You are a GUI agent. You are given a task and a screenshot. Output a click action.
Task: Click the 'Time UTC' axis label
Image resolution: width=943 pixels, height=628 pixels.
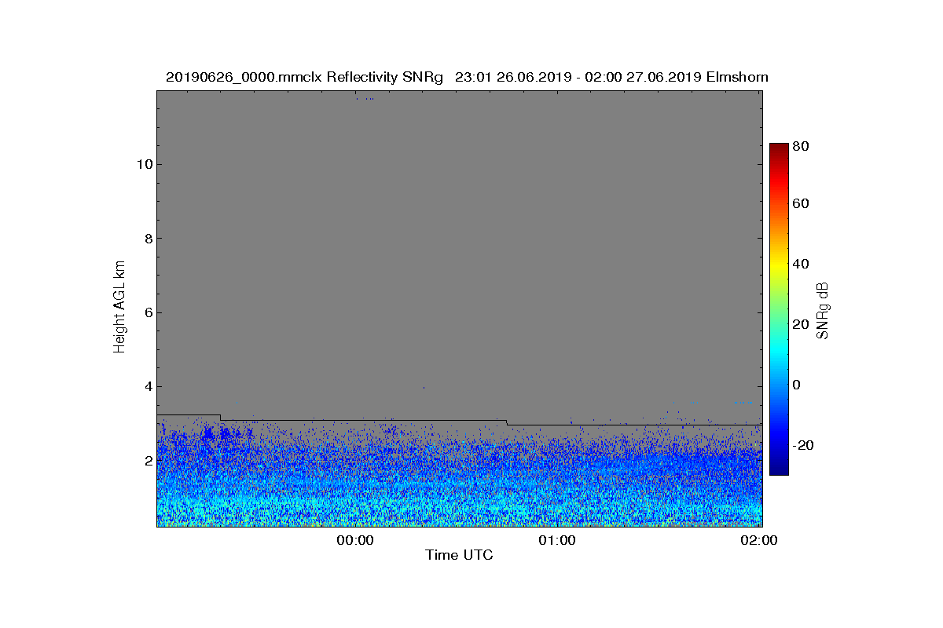coord(459,555)
